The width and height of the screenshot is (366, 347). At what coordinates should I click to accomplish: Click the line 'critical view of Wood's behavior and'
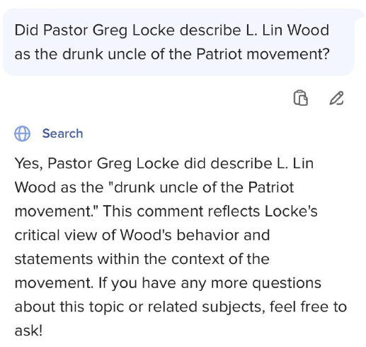pos(142,235)
